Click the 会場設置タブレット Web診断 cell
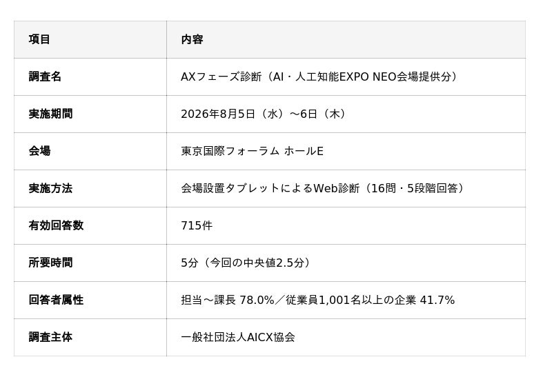This screenshot has width=552, height=377. [x=346, y=189]
